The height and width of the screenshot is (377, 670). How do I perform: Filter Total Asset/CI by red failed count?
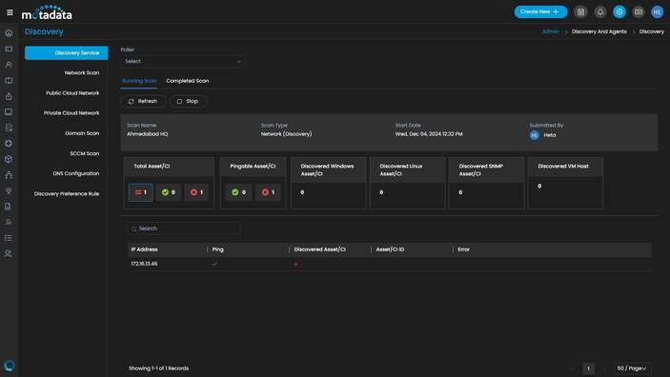pyautogui.click(x=197, y=192)
